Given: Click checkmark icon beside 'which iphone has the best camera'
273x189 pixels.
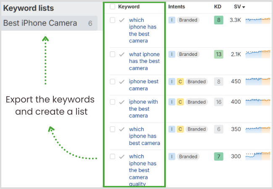Looking at the screenshot, I should point(122,20).
